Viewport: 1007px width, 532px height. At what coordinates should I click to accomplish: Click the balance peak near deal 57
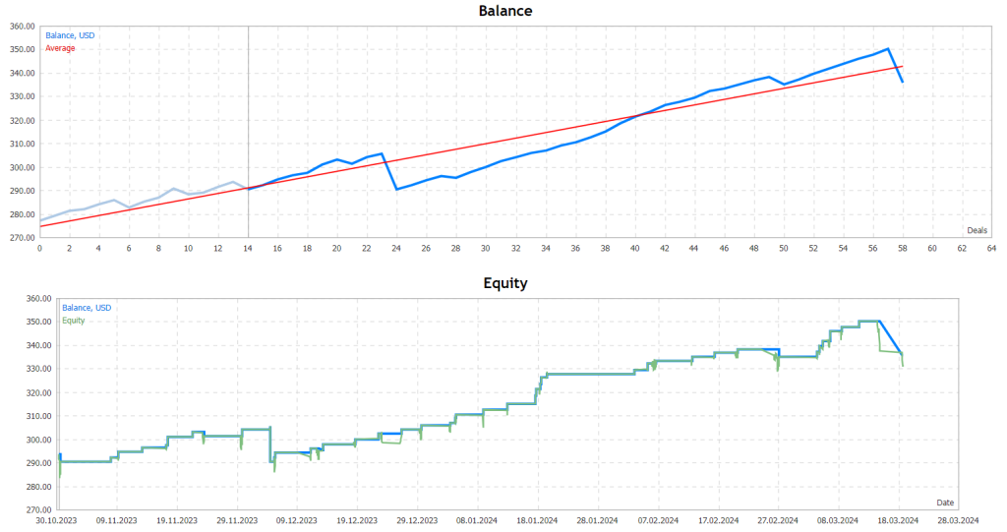[888, 48]
